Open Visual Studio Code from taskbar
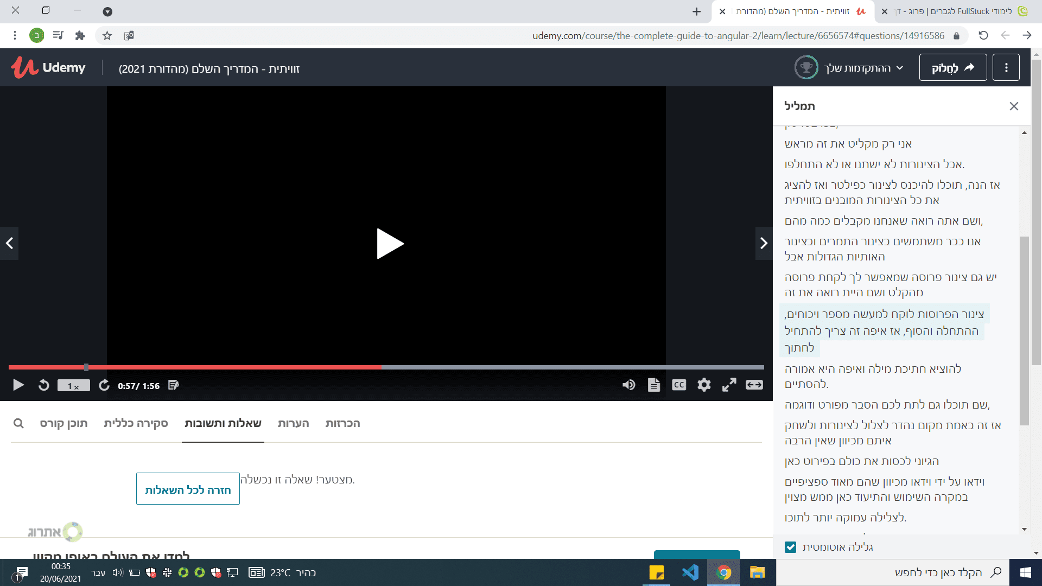This screenshot has width=1042, height=586. (690, 572)
